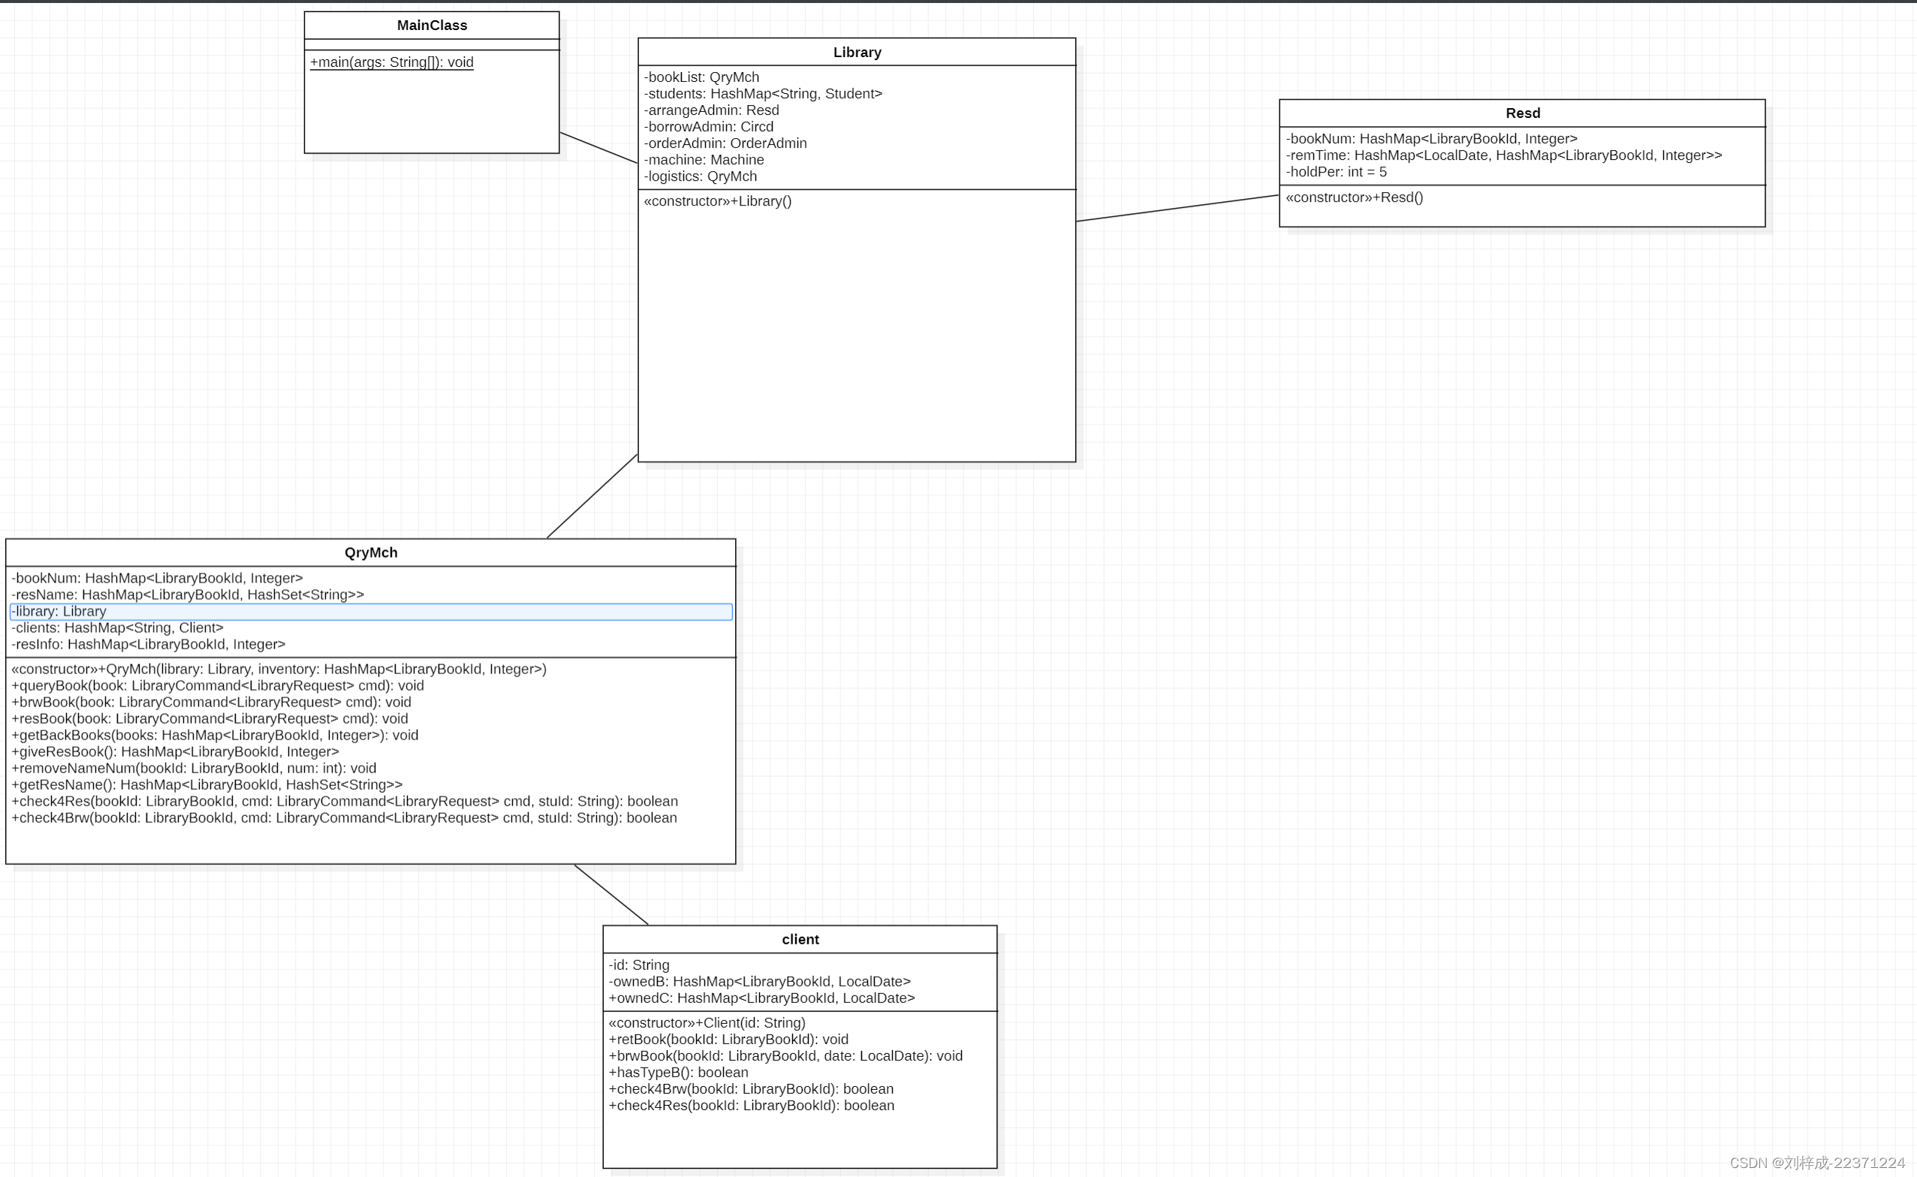The width and height of the screenshot is (1917, 1177).
Task: Select -students: HashMap<String, Student> attribute
Action: 763,93
